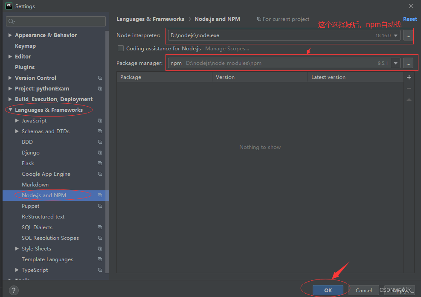Viewport: 421px width, 297px height.
Task: Click project-scope icon next to Project: pythonExam
Action: coord(100,89)
